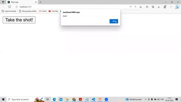
Task: Click the microphone tray icon
Action: [152, 99]
